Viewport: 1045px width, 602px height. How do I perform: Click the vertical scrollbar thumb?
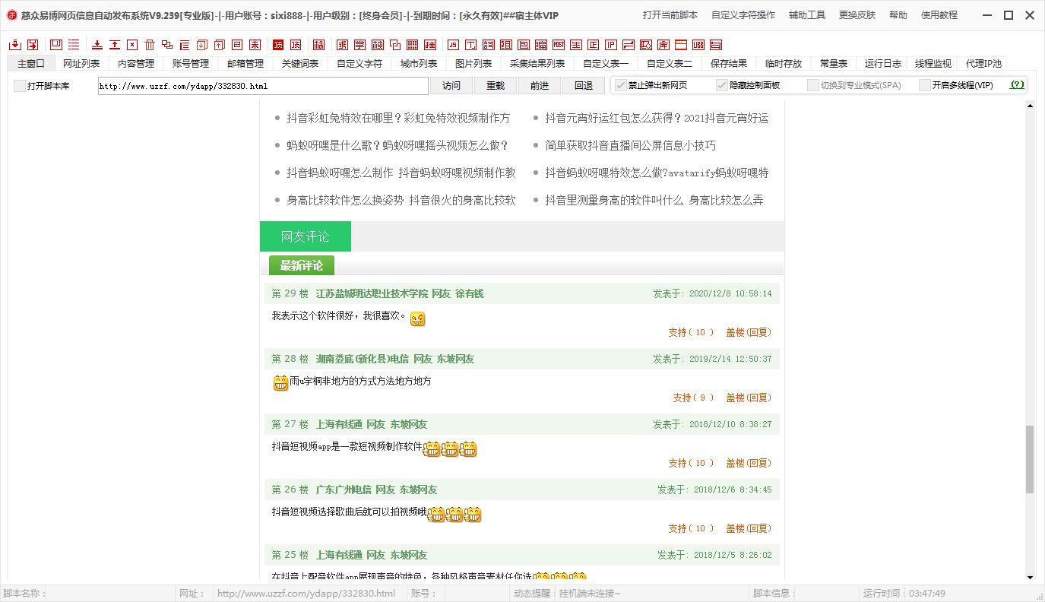pyautogui.click(x=1030, y=459)
